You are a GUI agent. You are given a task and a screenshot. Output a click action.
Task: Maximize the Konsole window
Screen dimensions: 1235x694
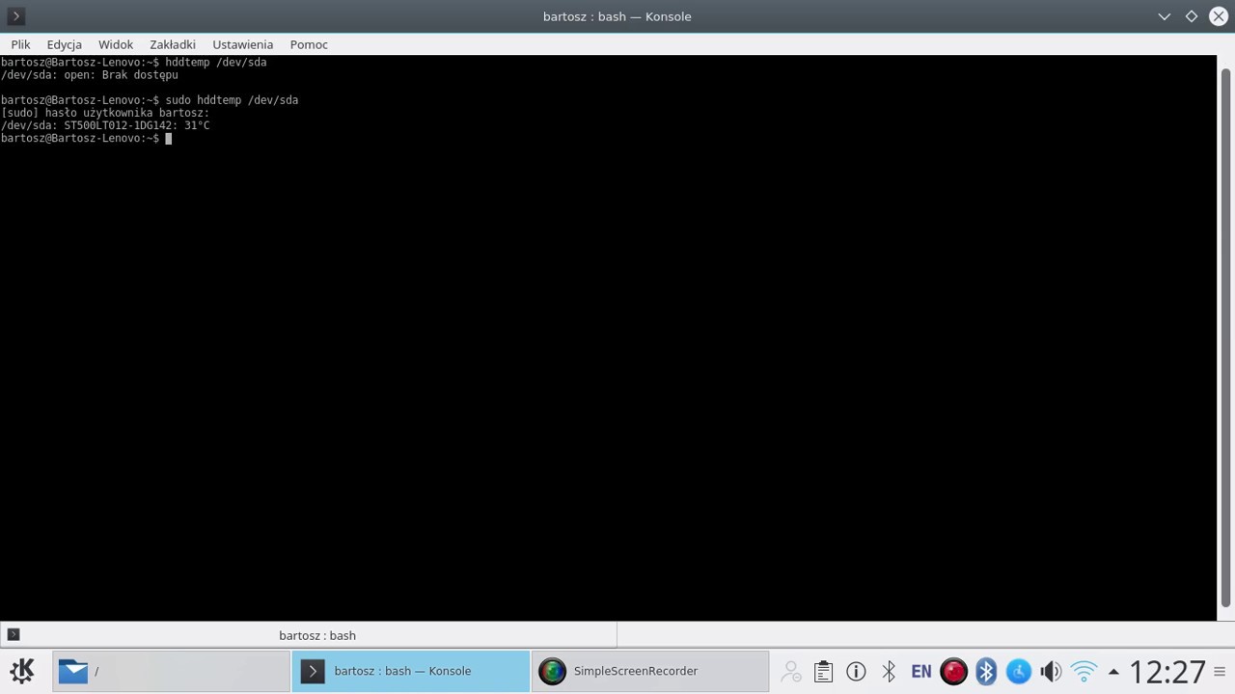click(1192, 16)
